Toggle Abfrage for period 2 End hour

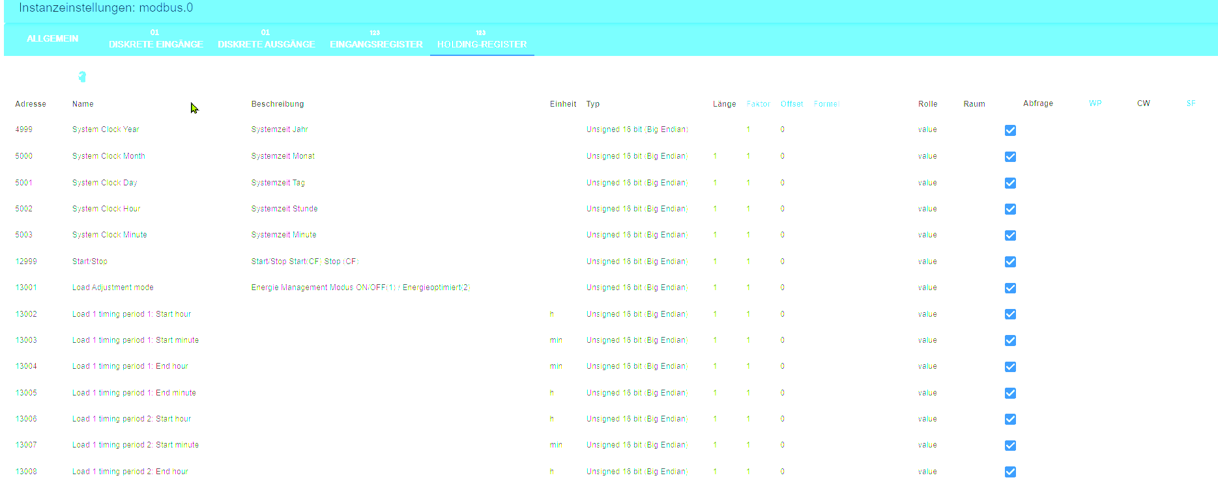point(1010,472)
